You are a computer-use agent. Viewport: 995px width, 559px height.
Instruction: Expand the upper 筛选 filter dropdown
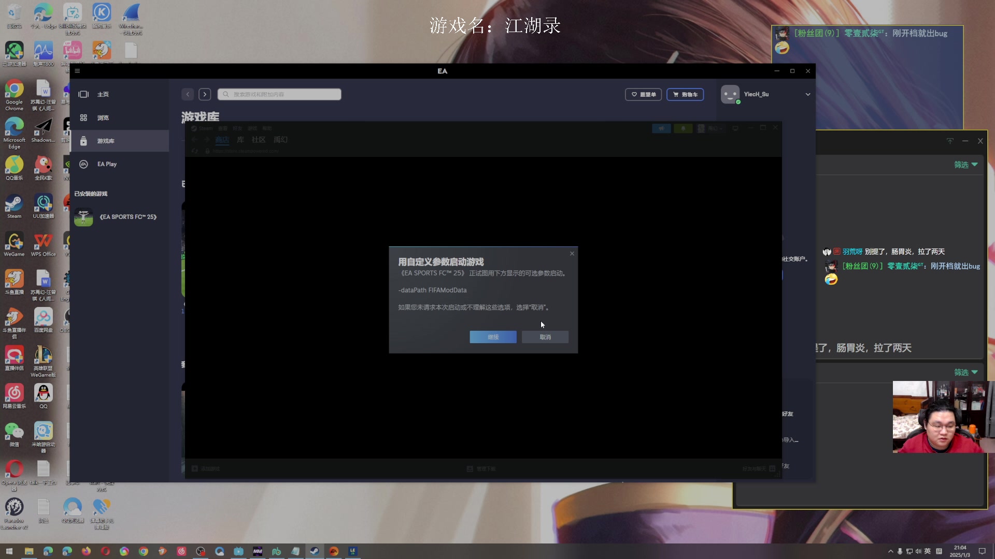(x=965, y=165)
